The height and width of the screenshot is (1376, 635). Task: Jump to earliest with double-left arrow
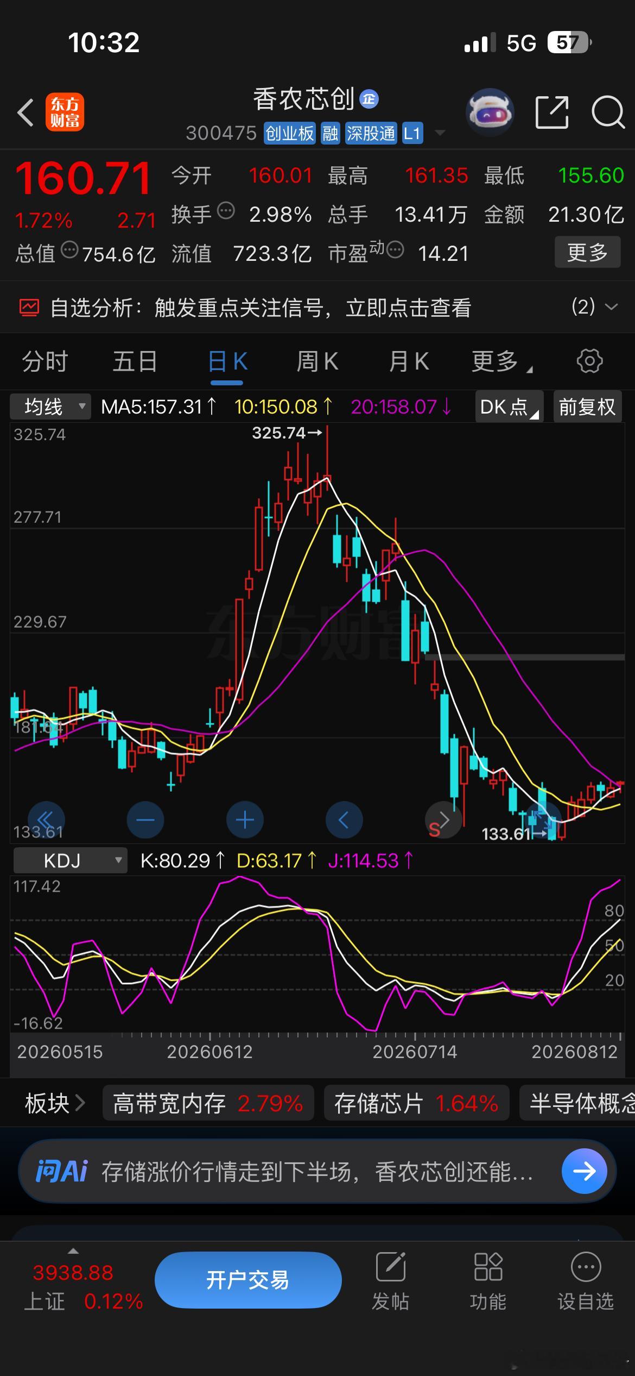(46, 820)
